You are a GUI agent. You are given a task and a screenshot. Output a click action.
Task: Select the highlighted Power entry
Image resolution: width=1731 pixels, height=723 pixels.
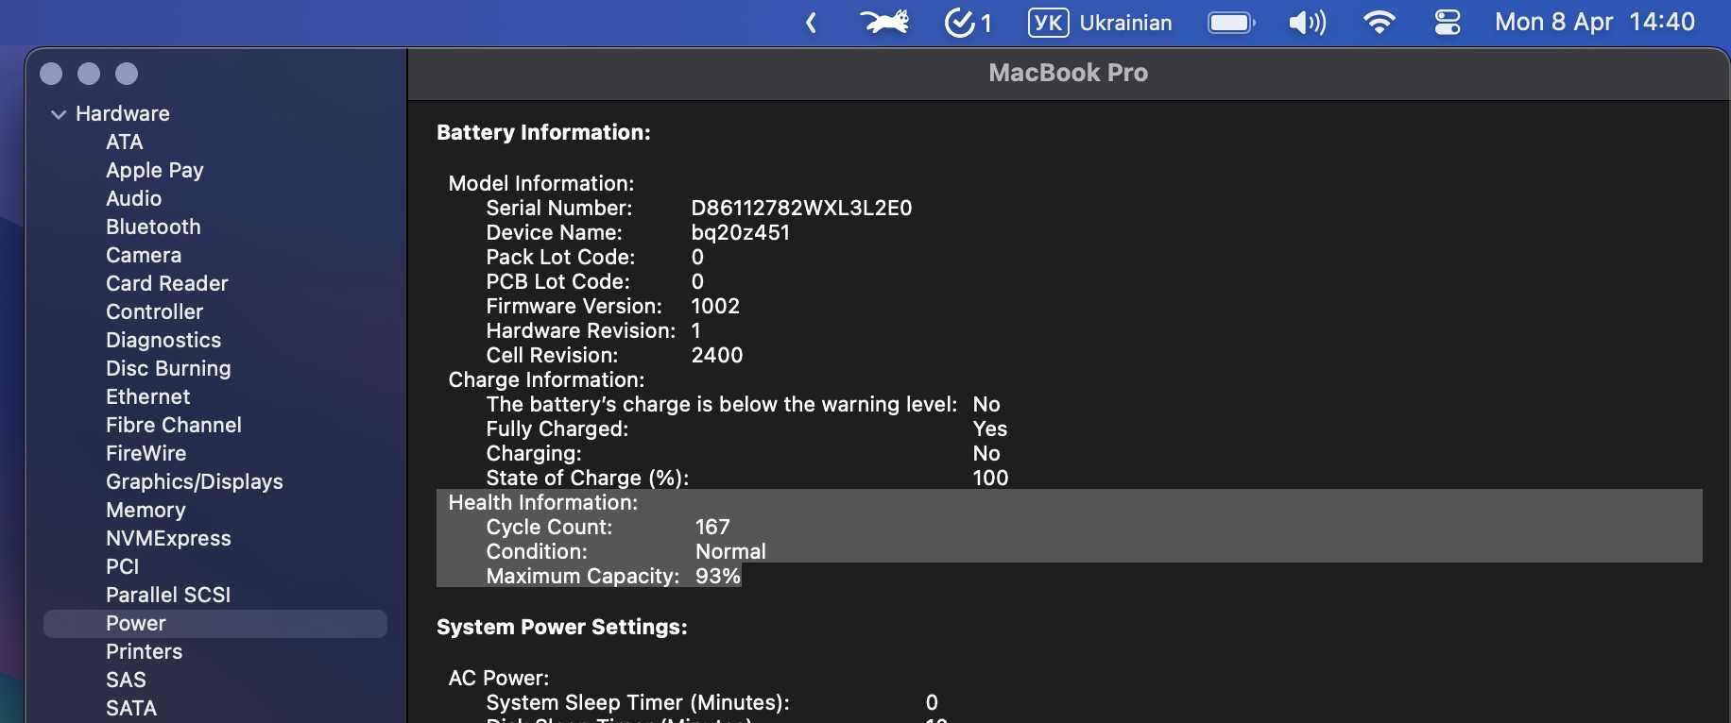click(215, 623)
